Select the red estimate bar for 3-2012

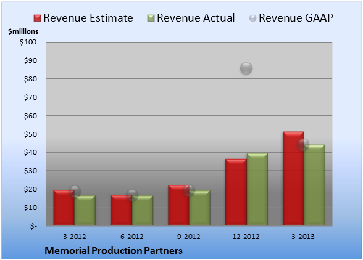(64, 208)
